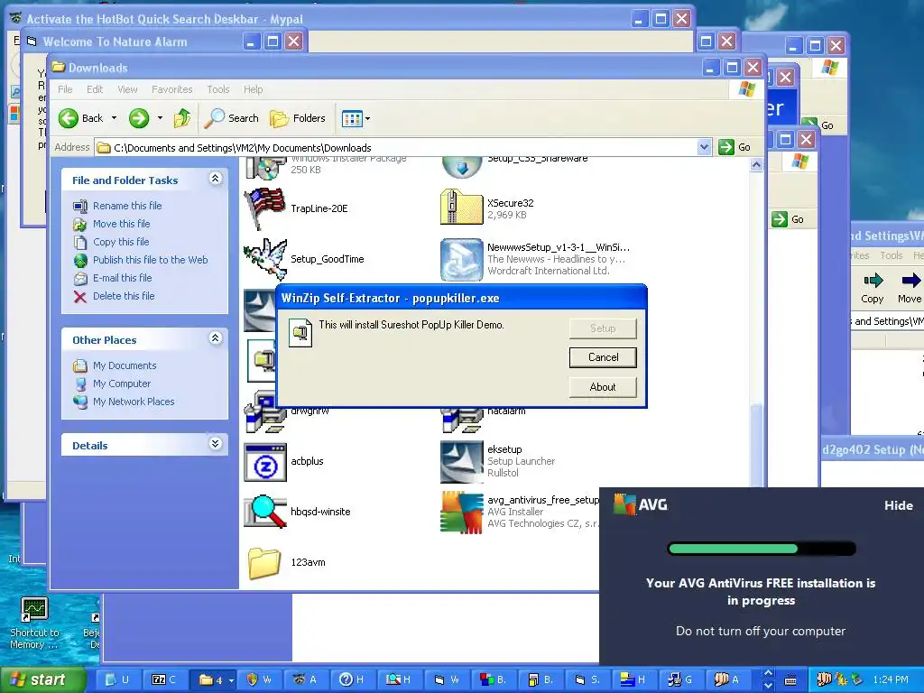Viewport: 924px width, 693px height.
Task: Open the Views icon dropdown
Action: (x=356, y=118)
